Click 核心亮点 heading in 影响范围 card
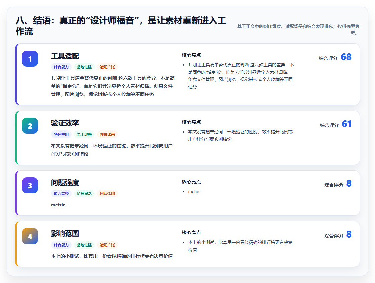The image size is (375, 283). (191, 232)
